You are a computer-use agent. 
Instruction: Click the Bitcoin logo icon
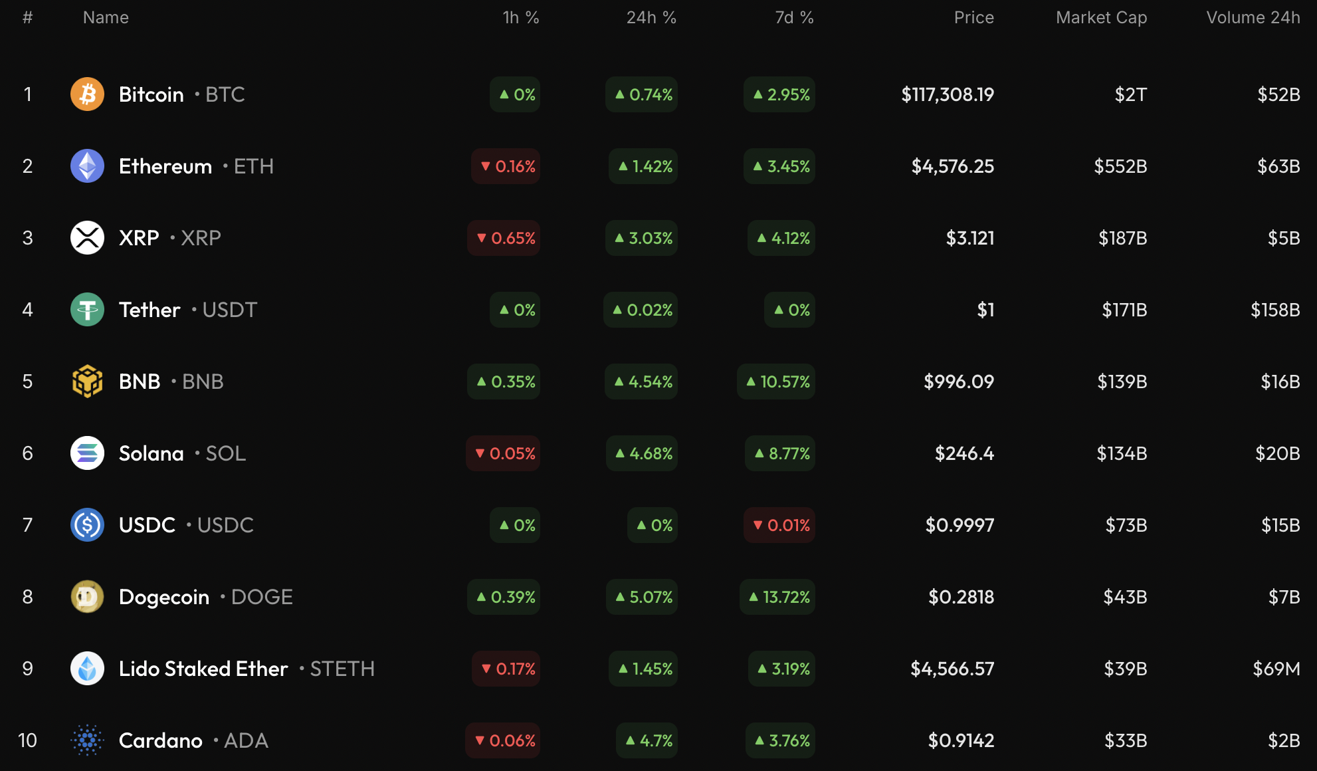[x=87, y=94]
